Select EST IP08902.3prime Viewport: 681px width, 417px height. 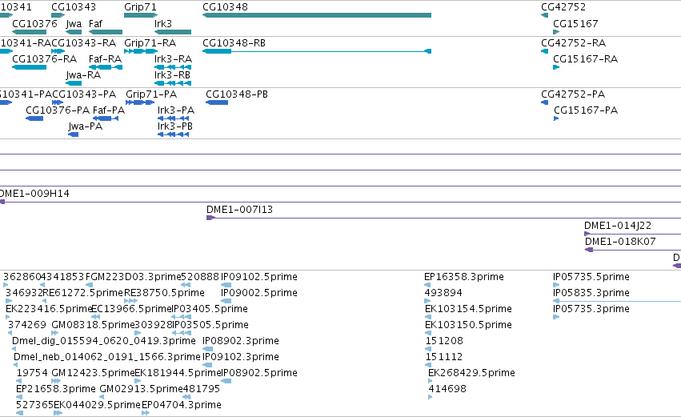[241, 341]
